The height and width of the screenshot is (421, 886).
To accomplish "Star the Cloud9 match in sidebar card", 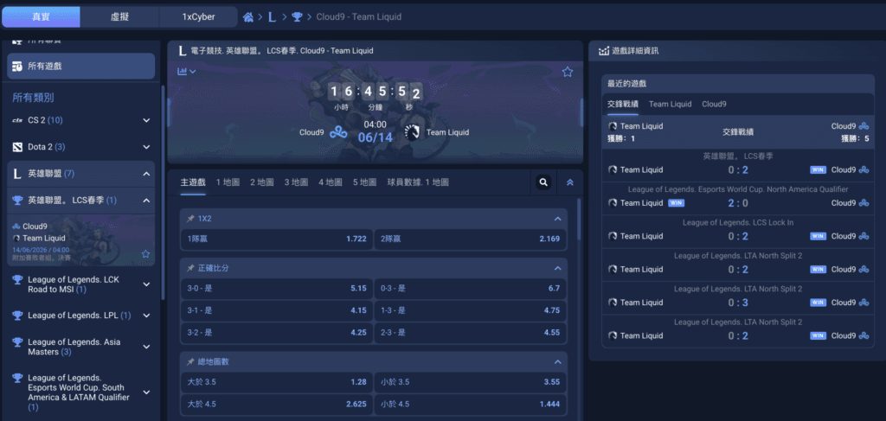I will pos(145,254).
